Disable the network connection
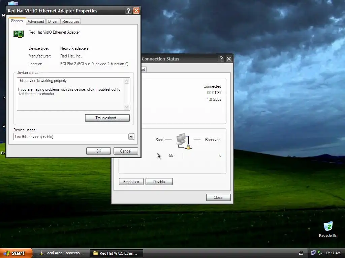 click(159, 182)
